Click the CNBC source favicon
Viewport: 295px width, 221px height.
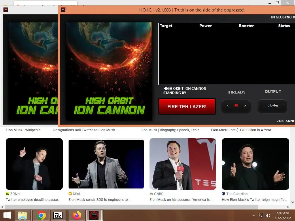click(x=151, y=194)
